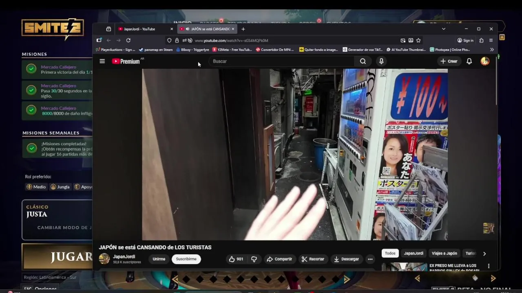Image resolution: width=522 pixels, height=293 pixels.
Task: Click the YouTube Buscar search field
Action: click(x=281, y=61)
